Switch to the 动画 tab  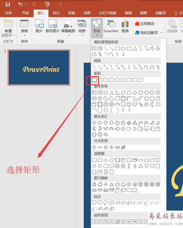click(x=87, y=13)
